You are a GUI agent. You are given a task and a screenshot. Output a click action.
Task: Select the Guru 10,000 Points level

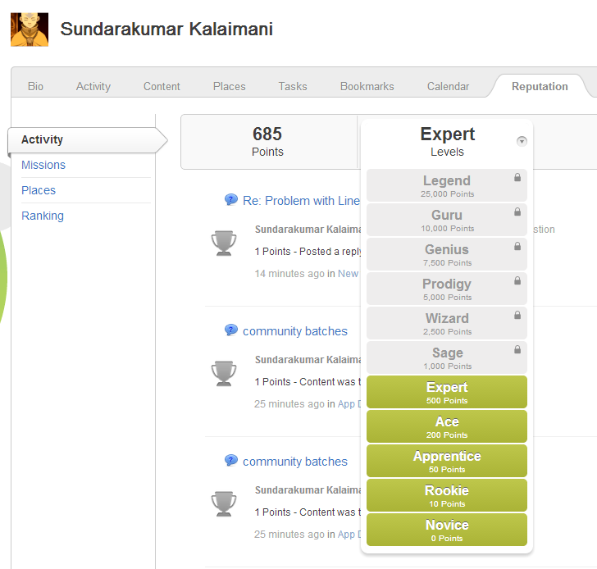pyautogui.click(x=447, y=220)
